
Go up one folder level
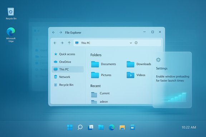(x=69, y=43)
